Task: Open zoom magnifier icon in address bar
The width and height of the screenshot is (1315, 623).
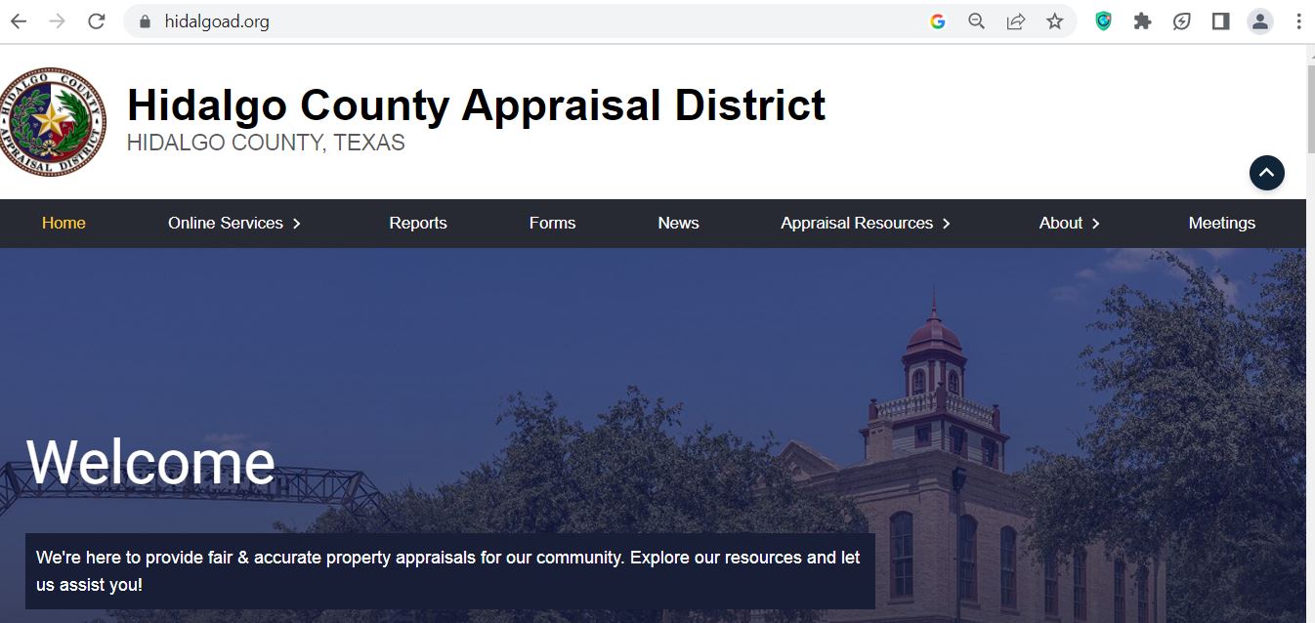Action: click(976, 21)
